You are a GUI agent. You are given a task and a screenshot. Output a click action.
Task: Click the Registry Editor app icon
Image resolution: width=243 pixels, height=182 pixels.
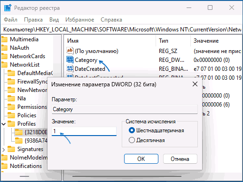pyautogui.click(x=8, y=8)
